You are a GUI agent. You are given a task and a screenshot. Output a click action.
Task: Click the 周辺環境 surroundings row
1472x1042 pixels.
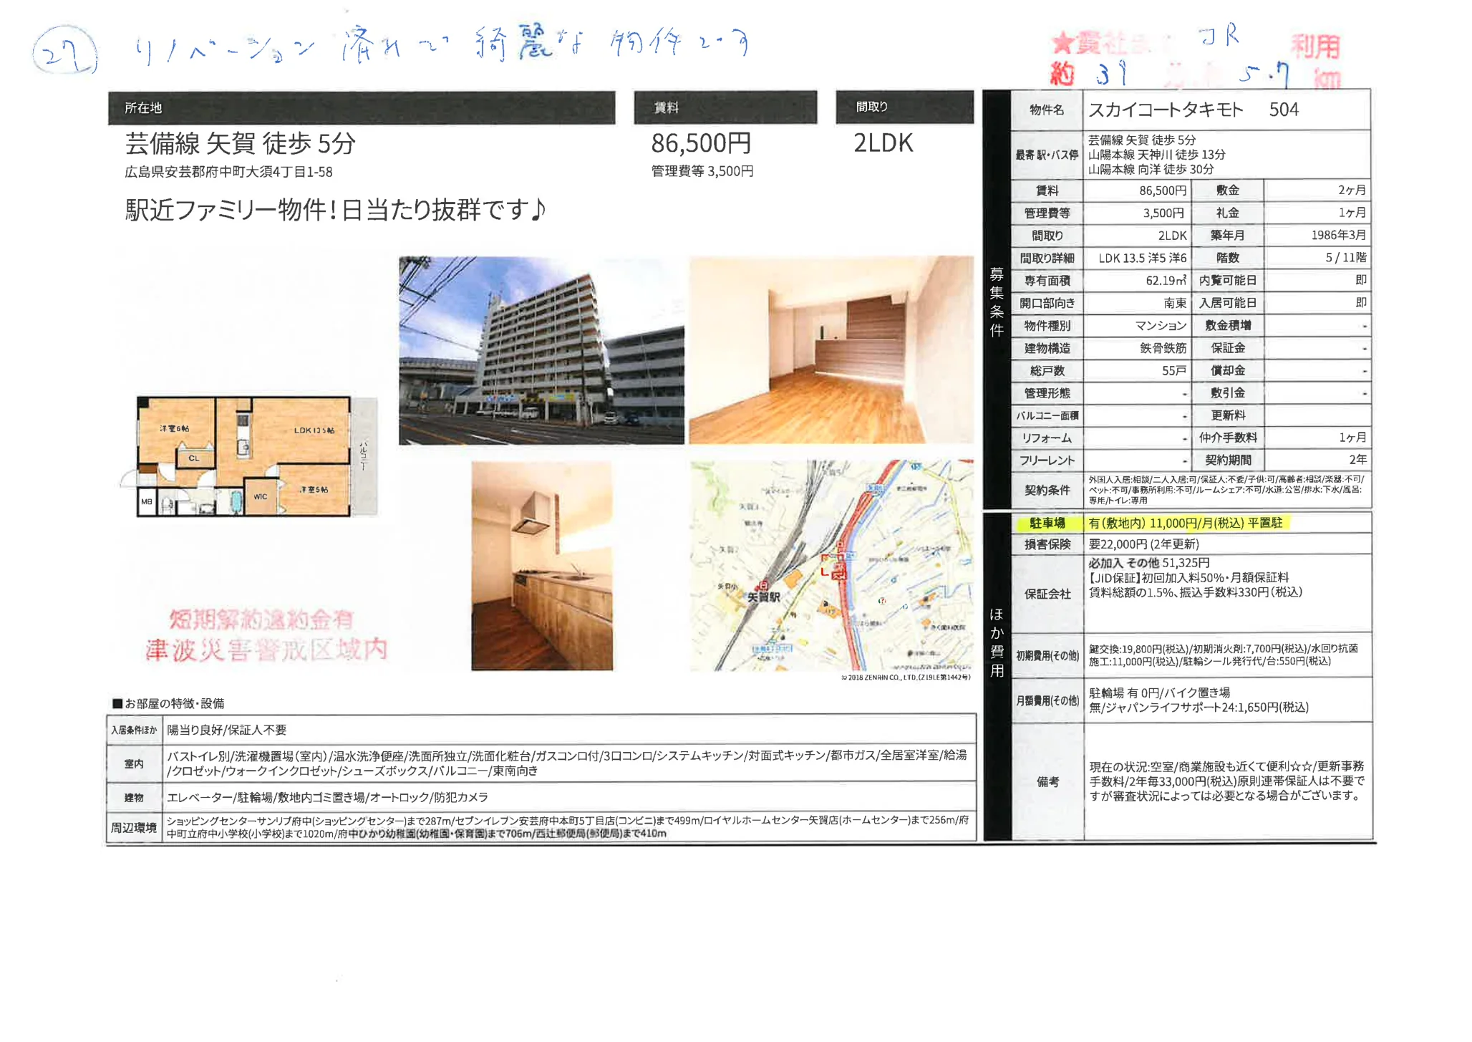541,827
